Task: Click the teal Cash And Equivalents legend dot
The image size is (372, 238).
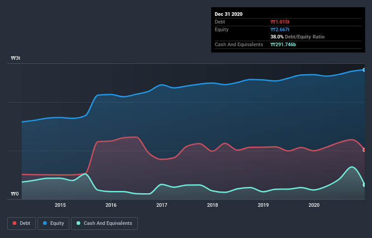Action: [78, 223]
